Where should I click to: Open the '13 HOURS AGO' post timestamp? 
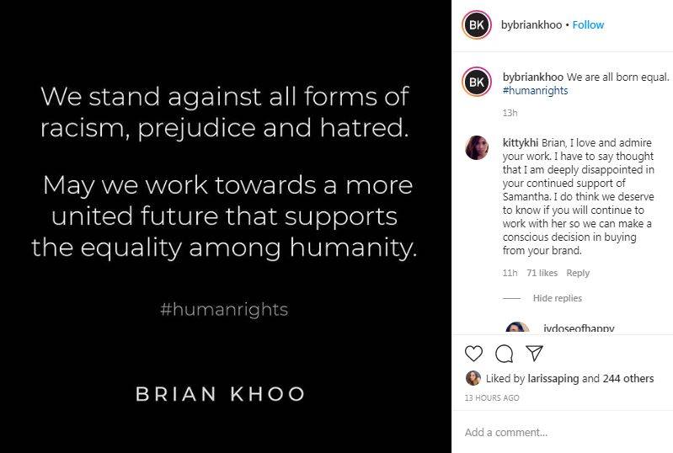tap(491, 397)
